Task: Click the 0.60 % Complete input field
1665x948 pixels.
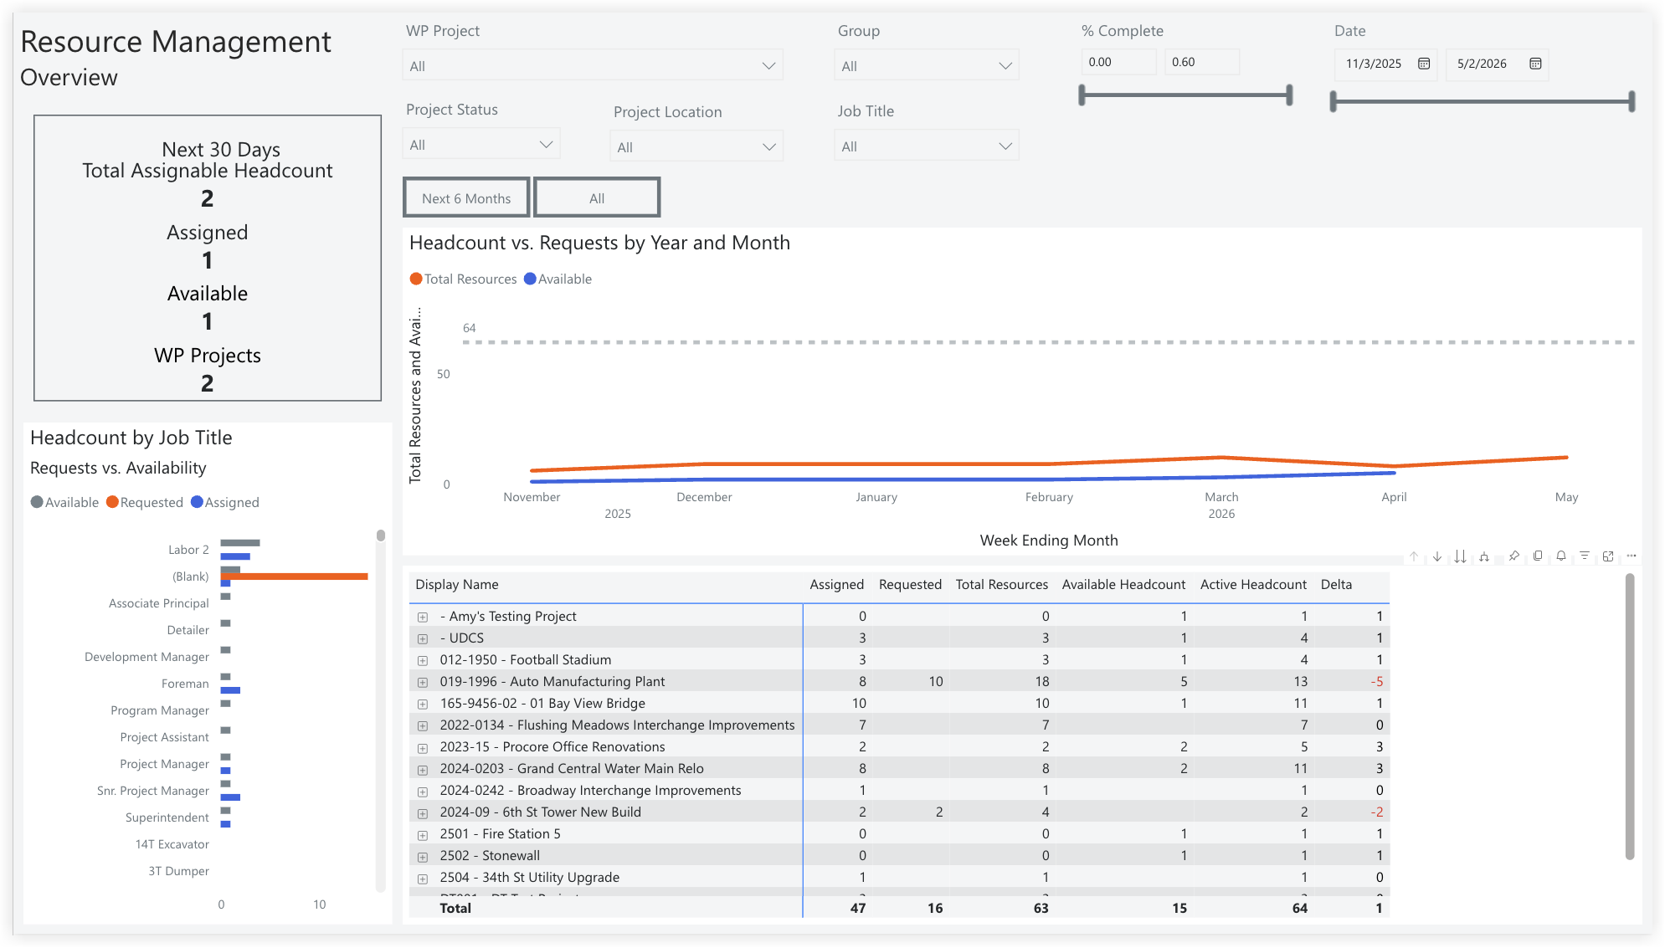Action: click(x=1202, y=61)
